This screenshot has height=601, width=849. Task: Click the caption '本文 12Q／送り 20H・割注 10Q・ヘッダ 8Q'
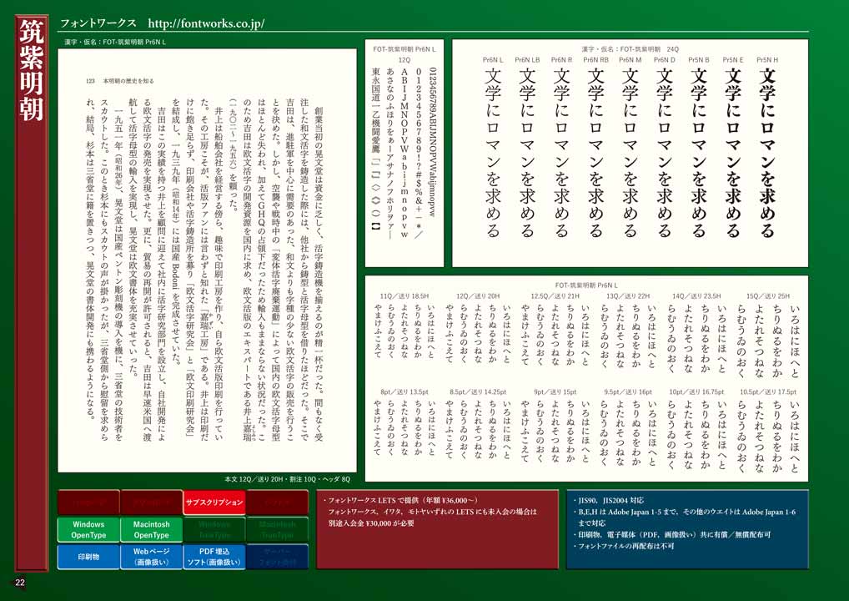pos(287,479)
